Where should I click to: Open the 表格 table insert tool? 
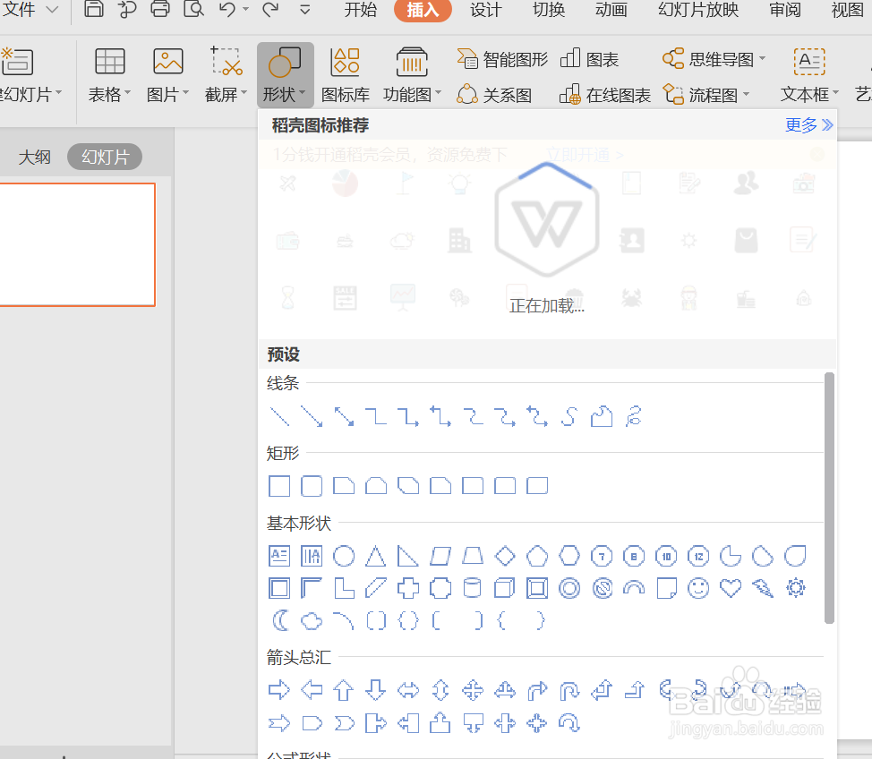pos(109,75)
